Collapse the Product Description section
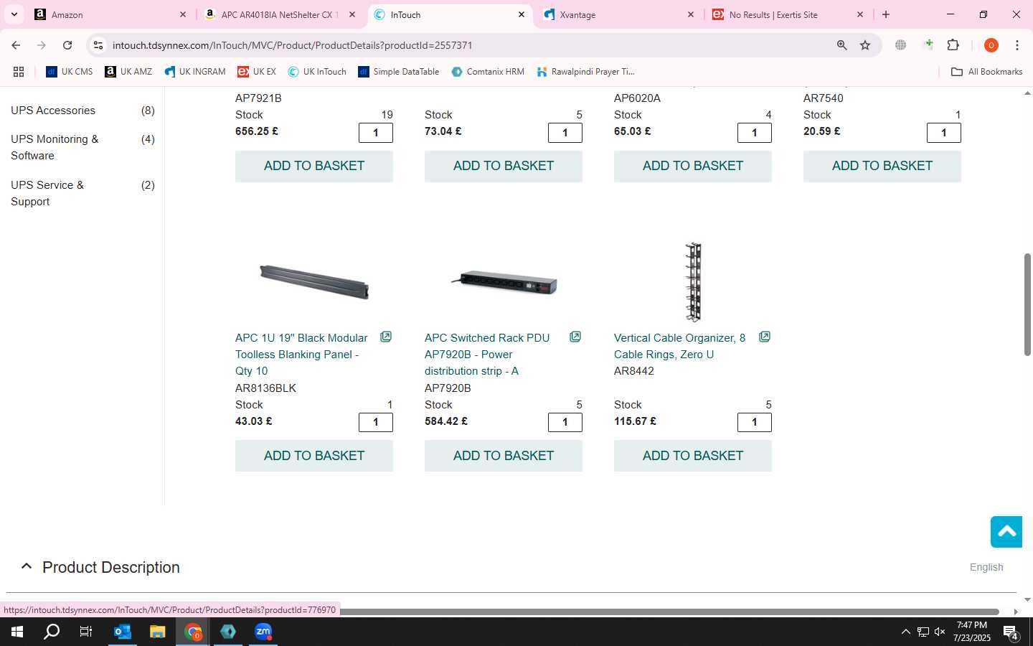This screenshot has height=646, width=1033. 27,566
